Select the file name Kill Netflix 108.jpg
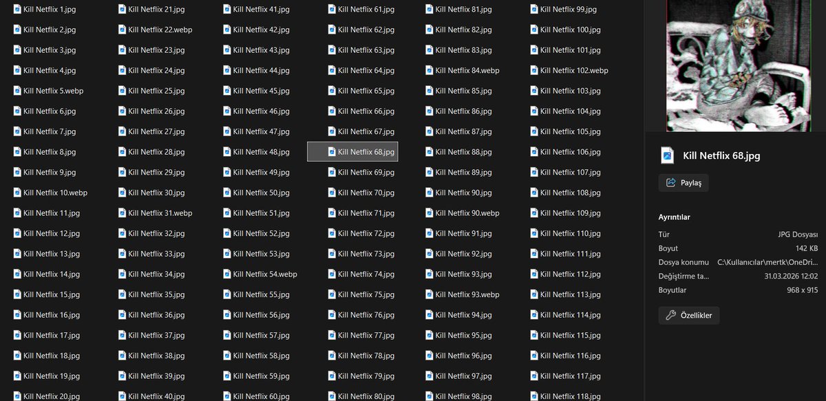Screen dimensions: 826x401 (x=571, y=193)
